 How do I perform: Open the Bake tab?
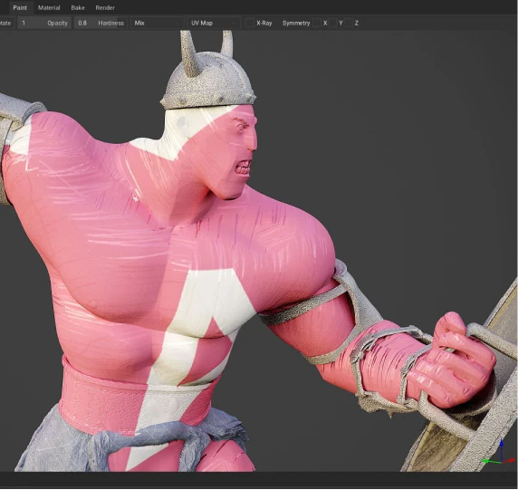[x=78, y=7]
